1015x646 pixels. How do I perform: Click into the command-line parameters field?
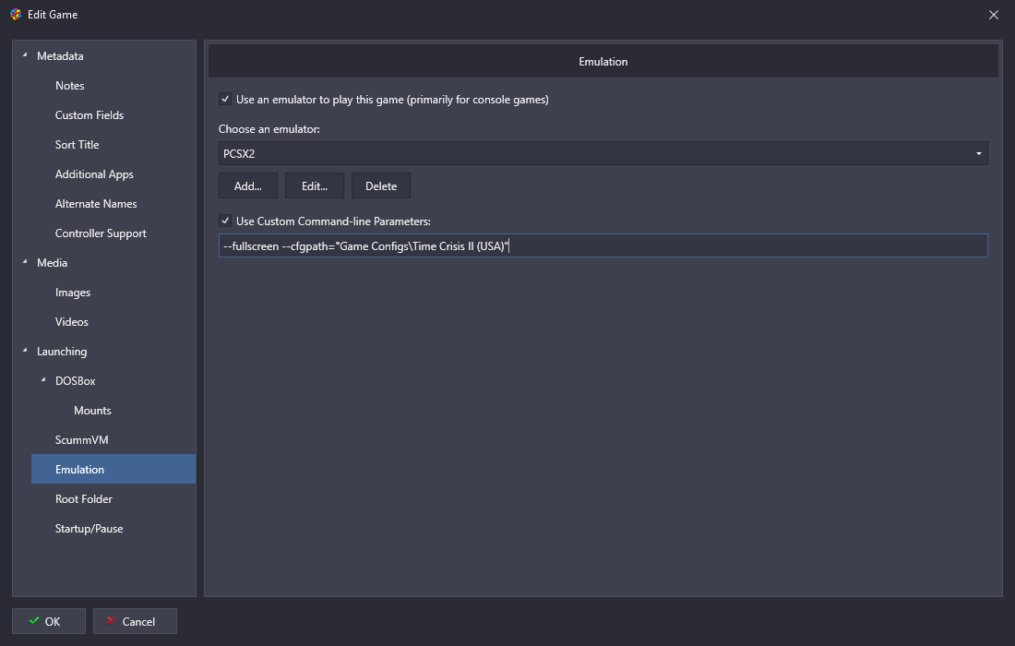(x=603, y=246)
